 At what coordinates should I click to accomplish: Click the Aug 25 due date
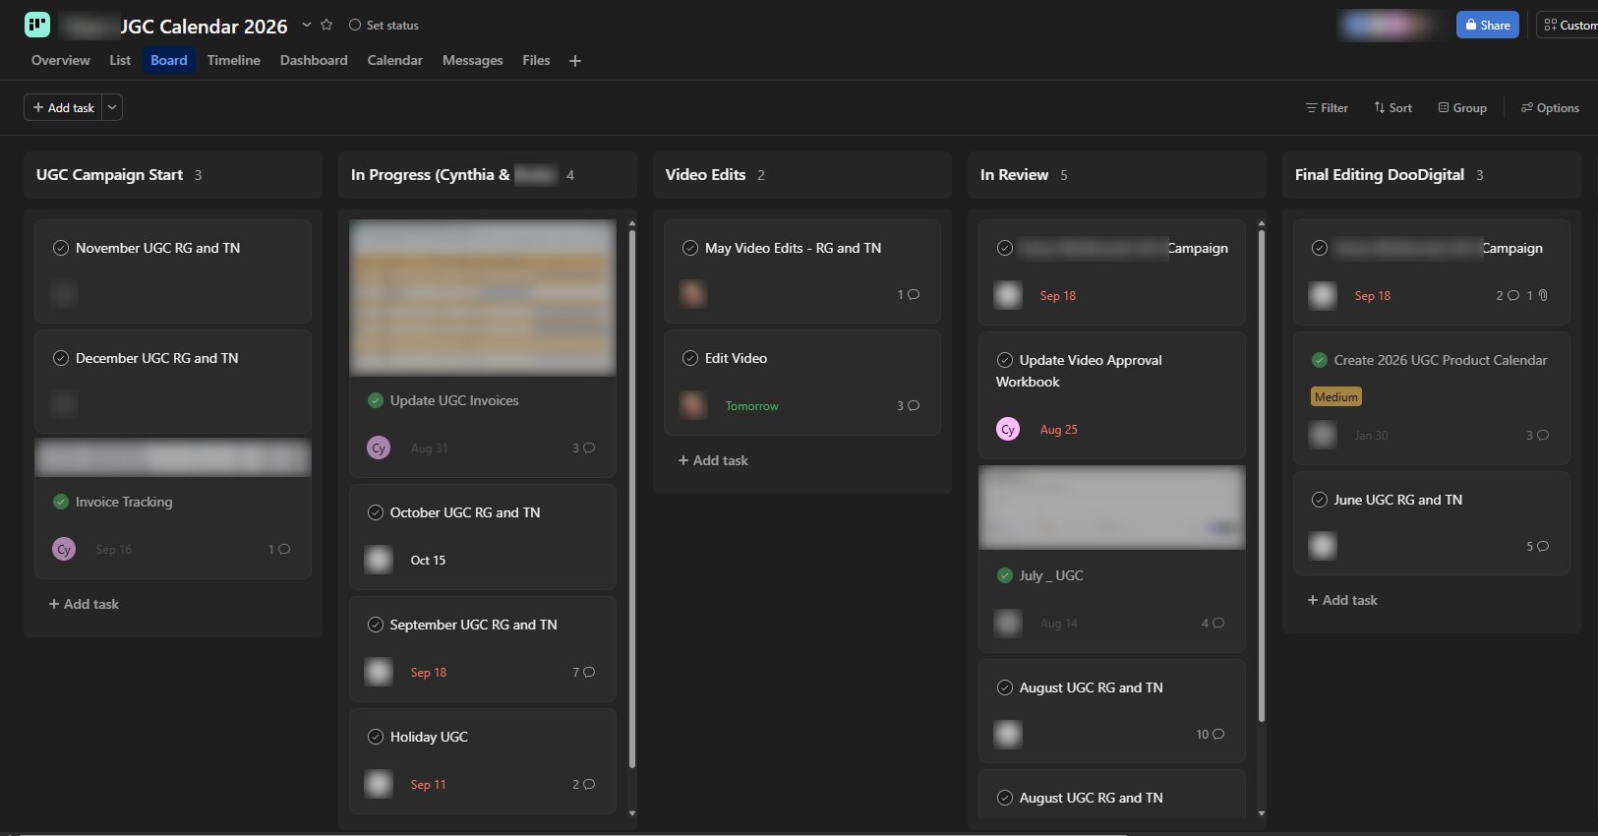pyautogui.click(x=1059, y=430)
